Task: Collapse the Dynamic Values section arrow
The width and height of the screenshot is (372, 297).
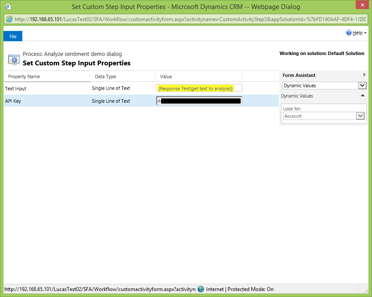Action: tap(363, 95)
